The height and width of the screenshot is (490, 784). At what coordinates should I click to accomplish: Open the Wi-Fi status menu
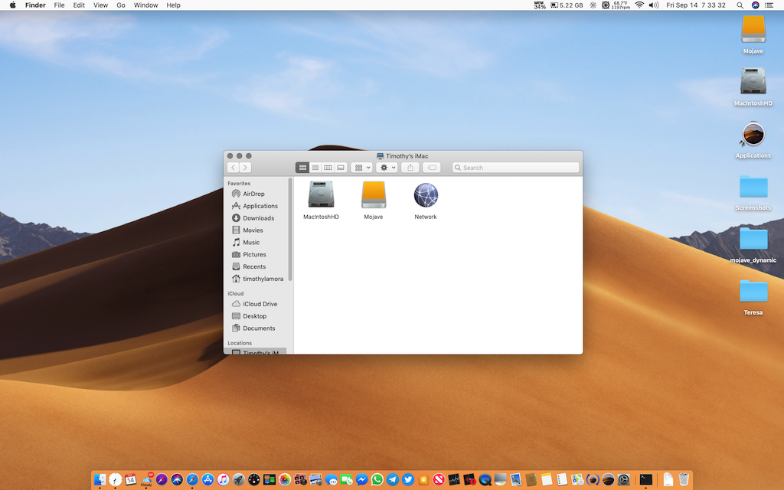[639, 5]
